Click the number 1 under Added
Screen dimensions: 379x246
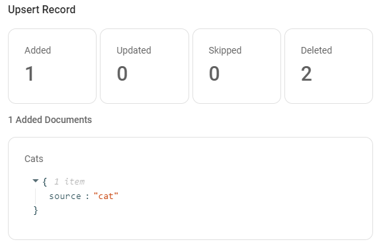tap(30, 73)
